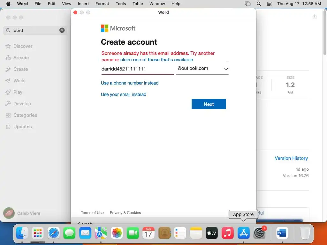
Task: Open Photos app in the Dock
Action: [117, 233]
